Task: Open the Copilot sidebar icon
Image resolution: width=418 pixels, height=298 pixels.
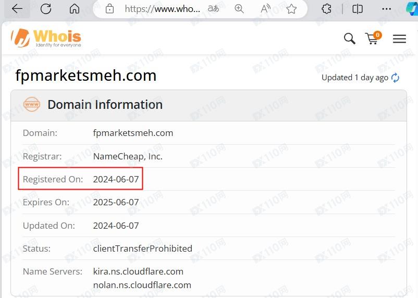Action: (412, 9)
